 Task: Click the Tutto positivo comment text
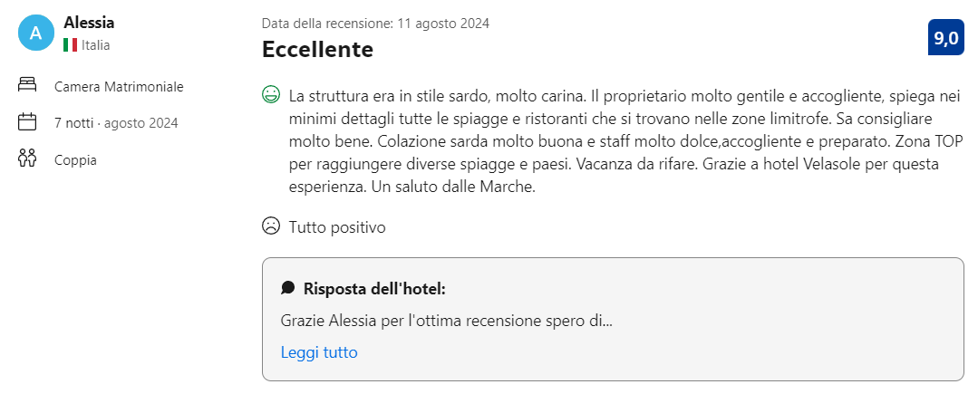pyautogui.click(x=337, y=227)
